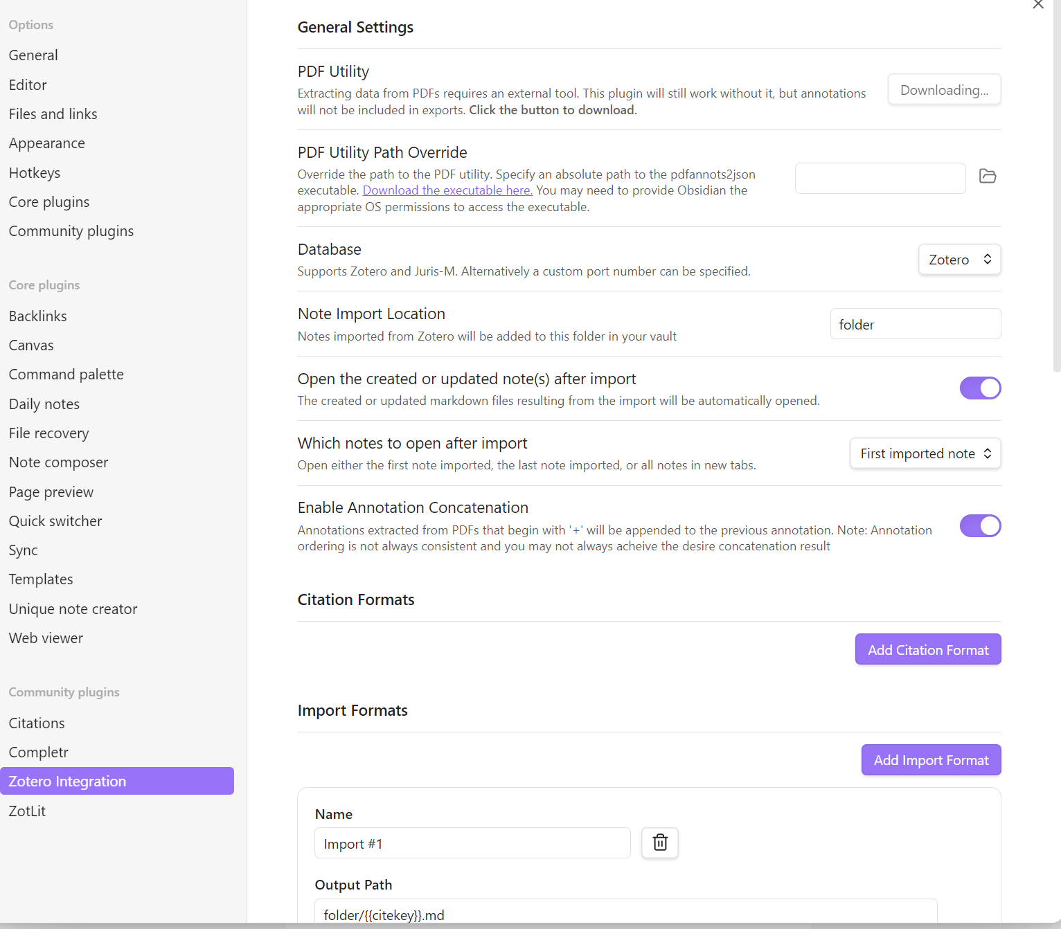Open Appearance settings
This screenshot has width=1061, height=929.
pyautogui.click(x=46, y=143)
